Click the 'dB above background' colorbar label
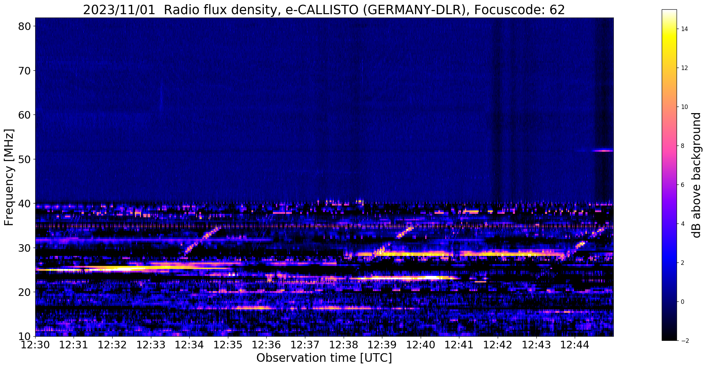The image size is (707, 368). tap(697, 175)
